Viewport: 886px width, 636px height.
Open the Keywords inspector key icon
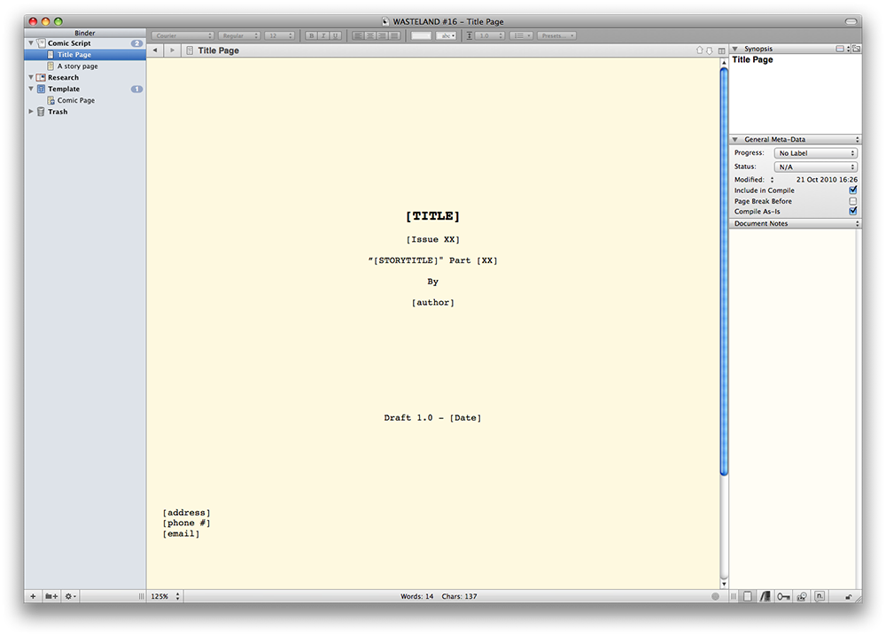point(783,597)
